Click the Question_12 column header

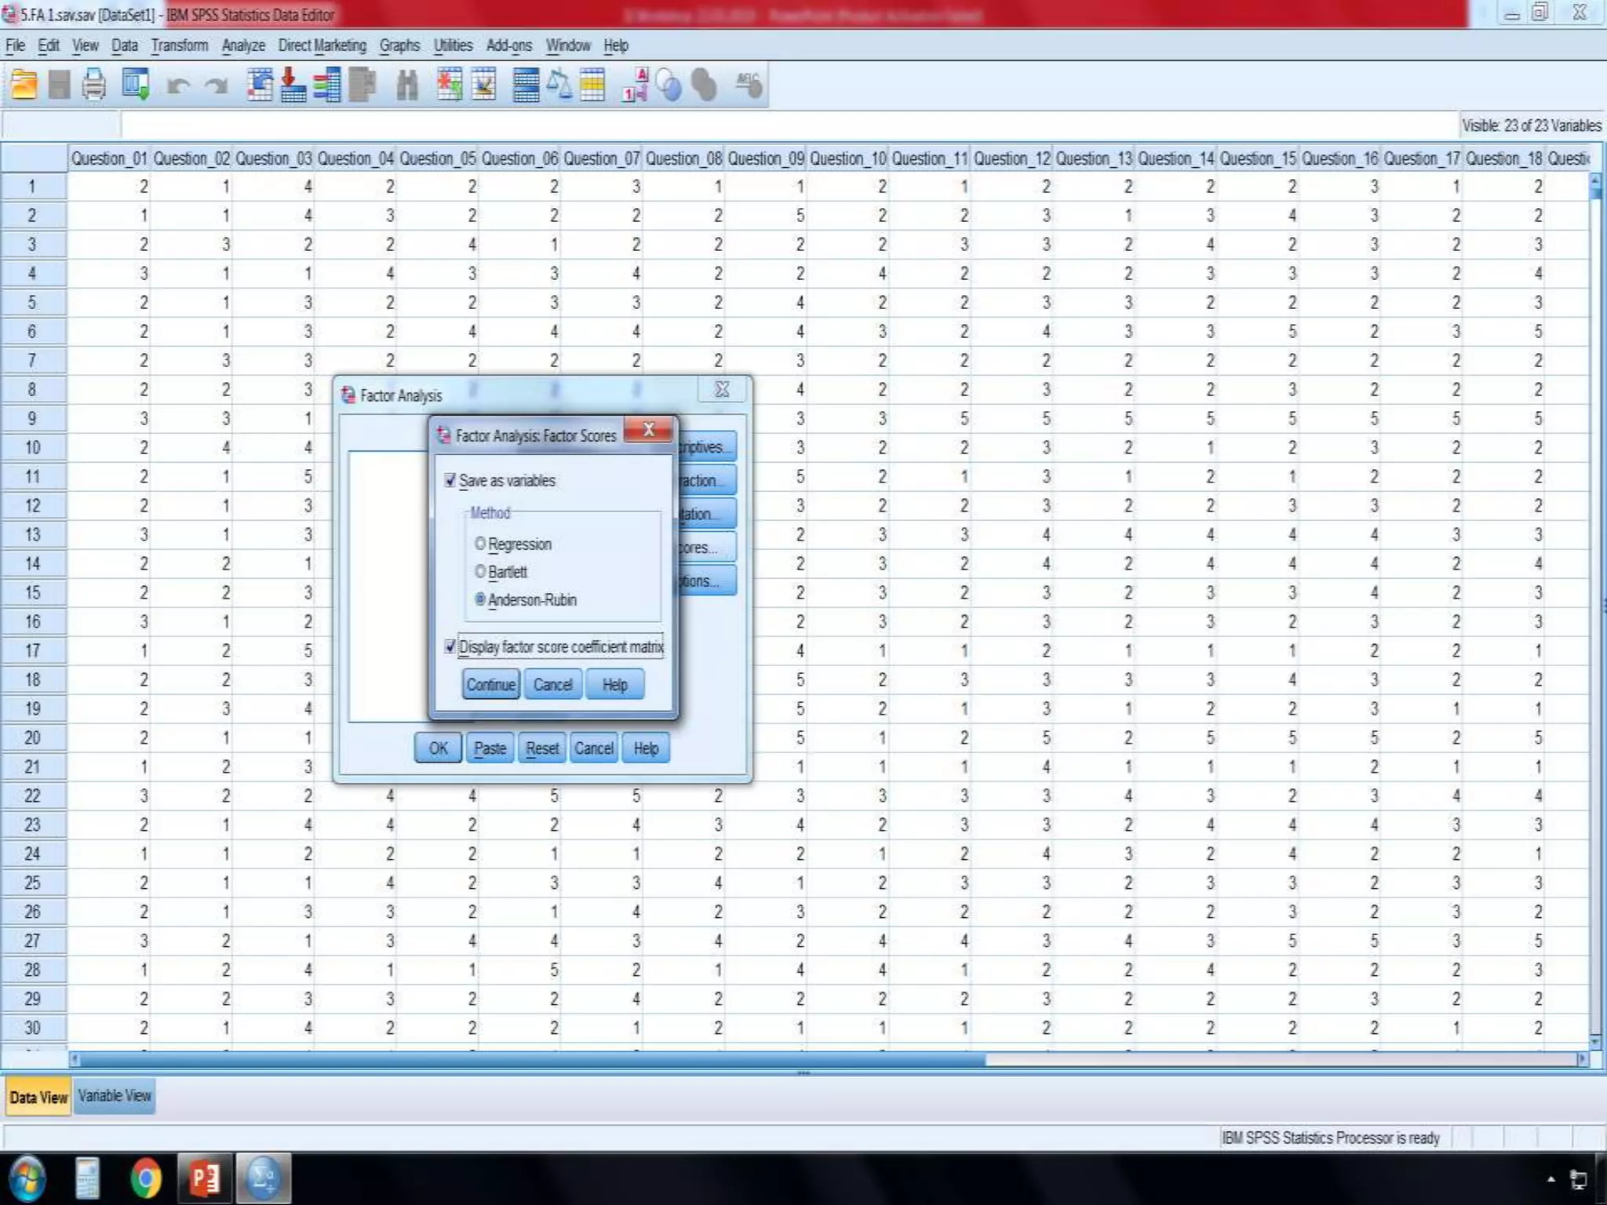point(1011,158)
